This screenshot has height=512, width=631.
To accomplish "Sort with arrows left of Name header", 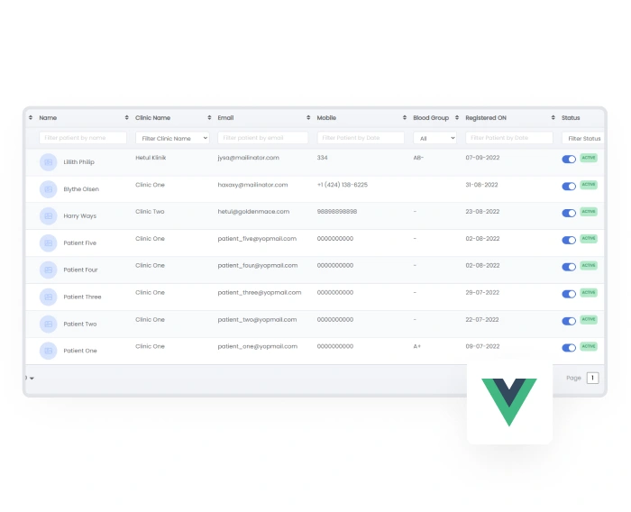I will click(31, 117).
